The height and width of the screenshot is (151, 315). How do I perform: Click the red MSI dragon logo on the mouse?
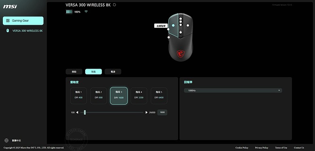click(180, 54)
